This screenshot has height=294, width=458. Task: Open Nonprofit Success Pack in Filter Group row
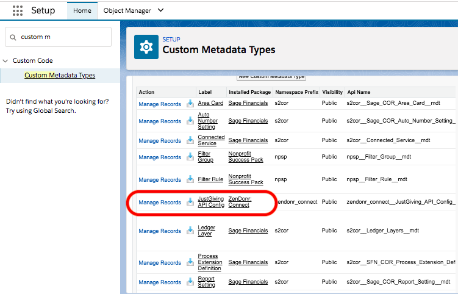246,157
